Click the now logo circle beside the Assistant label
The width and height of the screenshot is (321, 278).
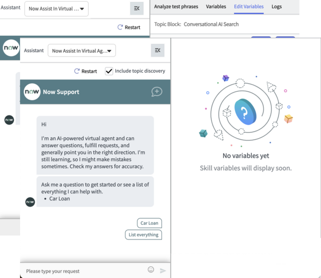tap(11, 48)
